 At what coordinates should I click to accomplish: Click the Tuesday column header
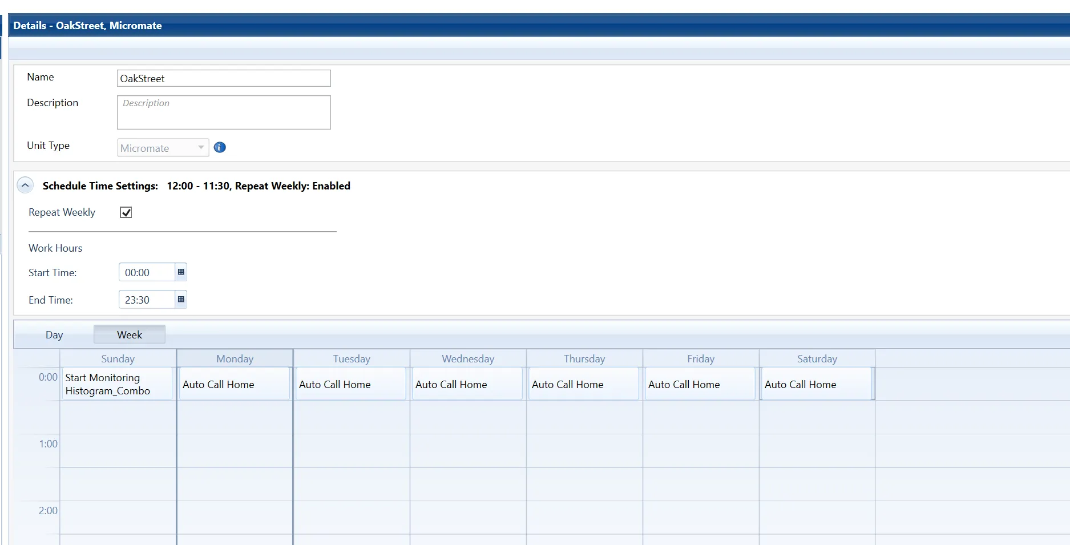coord(352,358)
